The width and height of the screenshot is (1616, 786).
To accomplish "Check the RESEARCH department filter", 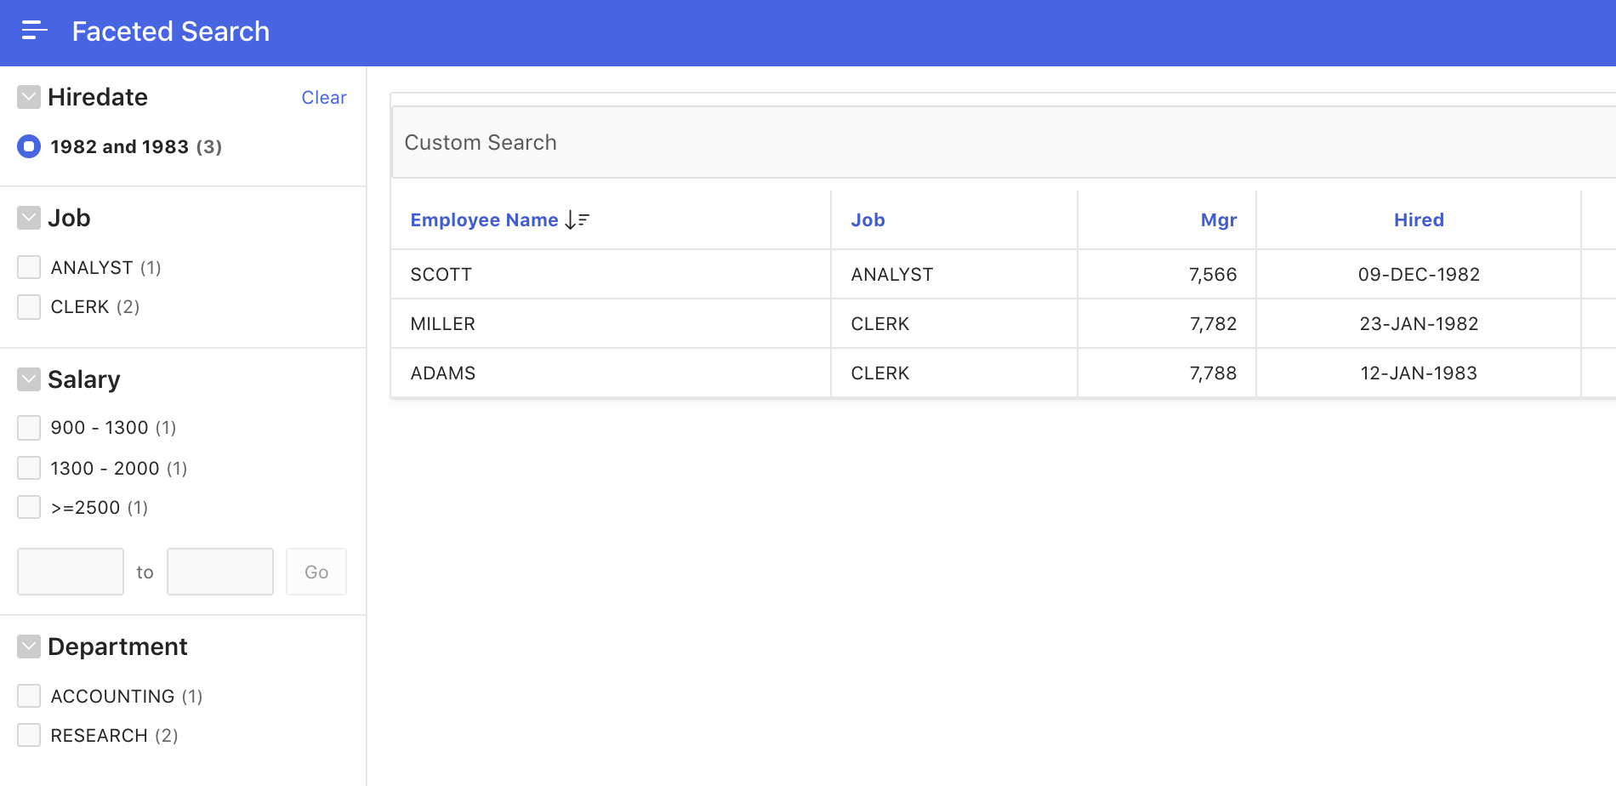I will [x=29, y=735].
